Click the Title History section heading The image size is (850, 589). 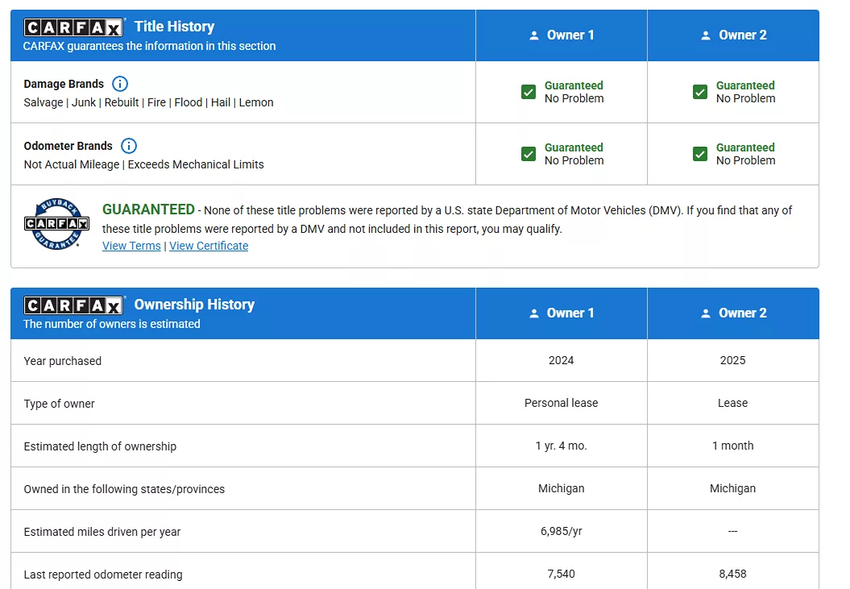pyautogui.click(x=174, y=27)
